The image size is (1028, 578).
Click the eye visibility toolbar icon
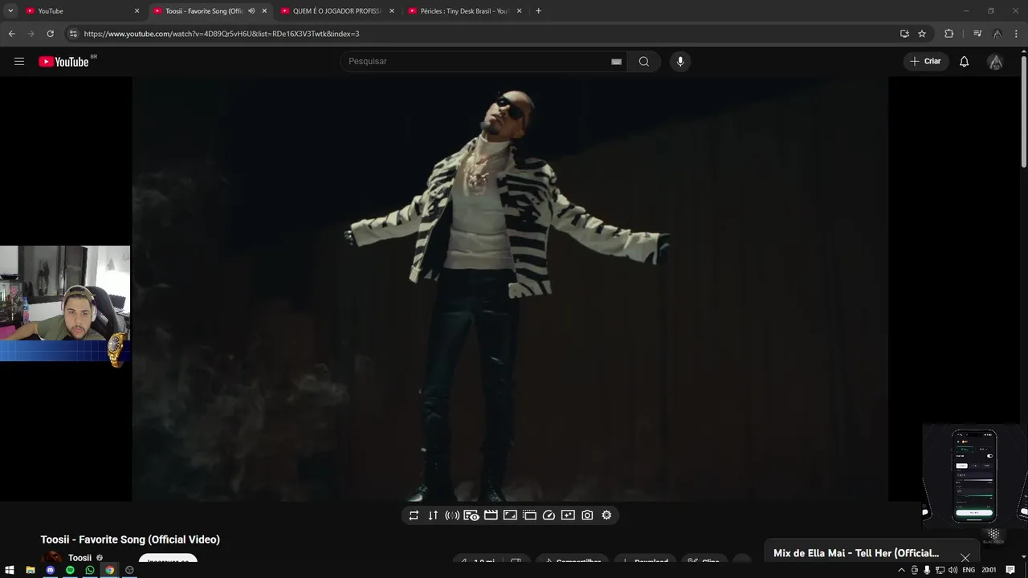point(471,515)
